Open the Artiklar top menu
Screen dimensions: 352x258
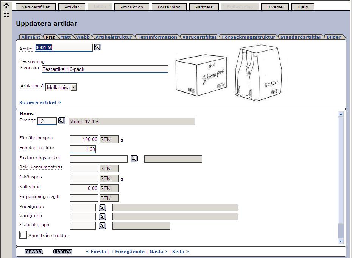point(72,7)
